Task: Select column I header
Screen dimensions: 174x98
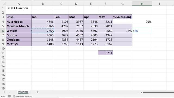Action: [159, 4]
